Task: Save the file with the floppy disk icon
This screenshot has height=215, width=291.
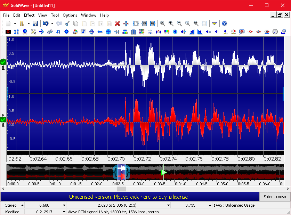Action: [35, 24]
